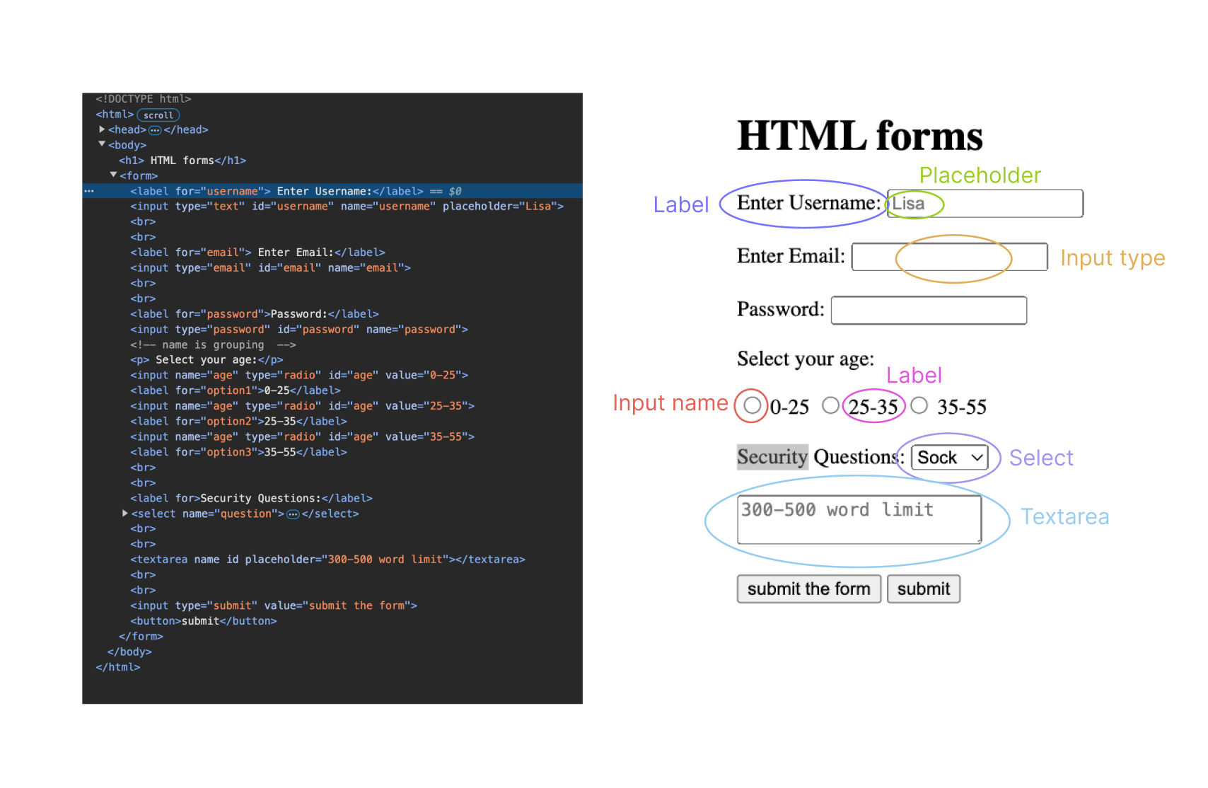The width and height of the screenshot is (1208, 788).
Task: Select the label for="option1" code line
Action: point(236,390)
